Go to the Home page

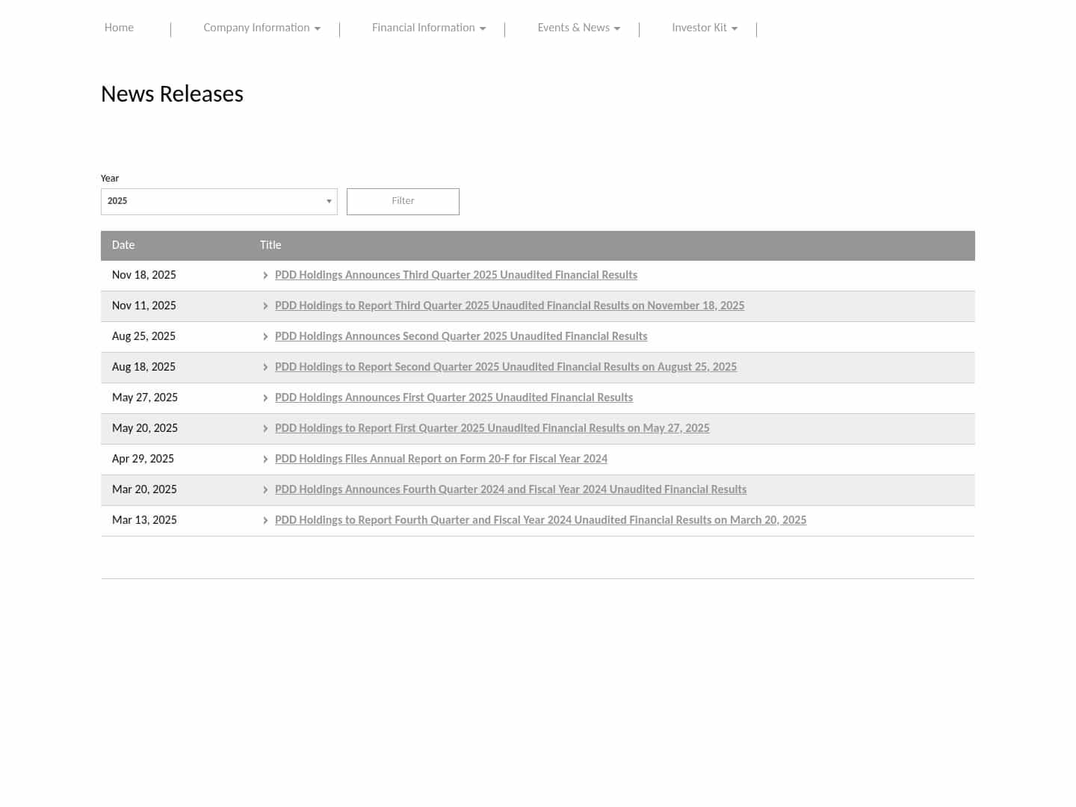click(119, 28)
